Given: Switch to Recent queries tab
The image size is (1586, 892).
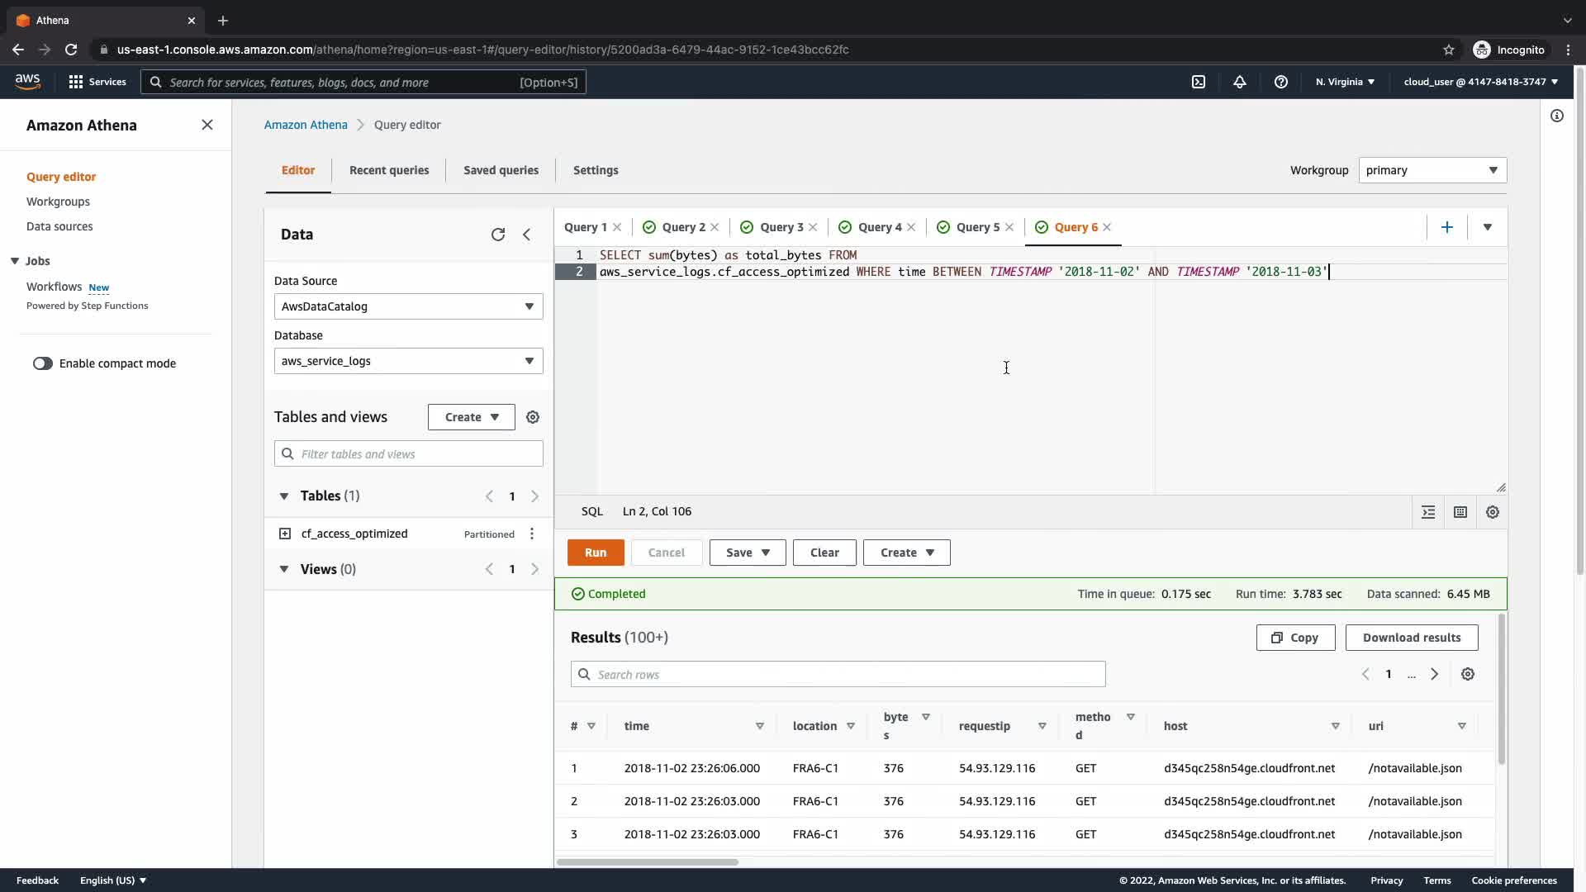Looking at the screenshot, I should tap(389, 170).
